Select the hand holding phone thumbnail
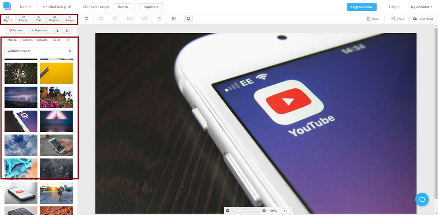 tap(56, 145)
